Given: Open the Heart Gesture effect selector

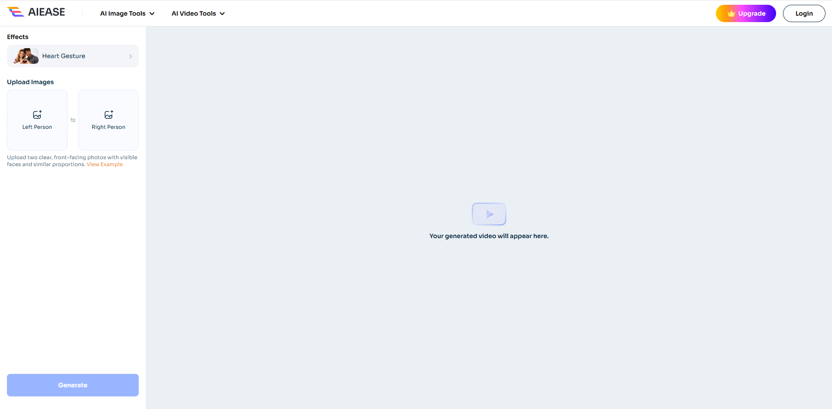Looking at the screenshot, I should [73, 56].
